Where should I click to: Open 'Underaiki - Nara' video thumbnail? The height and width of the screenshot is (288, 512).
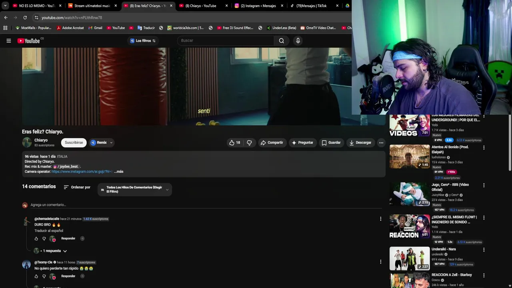tap(410, 258)
